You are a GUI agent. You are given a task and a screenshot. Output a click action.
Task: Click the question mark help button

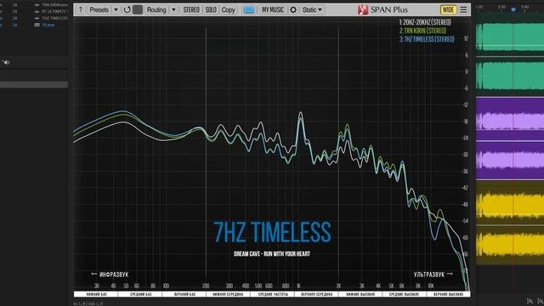pyautogui.click(x=81, y=9)
